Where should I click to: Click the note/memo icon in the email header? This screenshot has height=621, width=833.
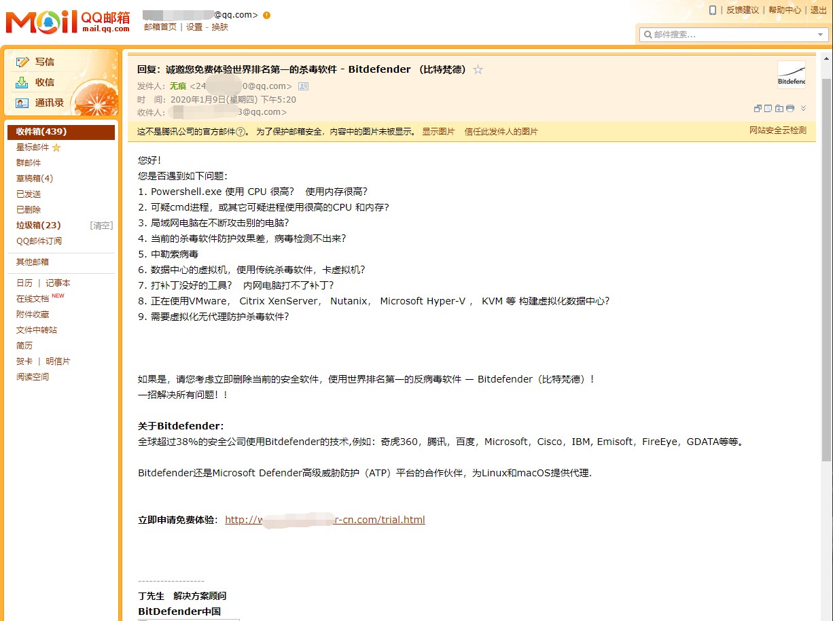pos(768,108)
